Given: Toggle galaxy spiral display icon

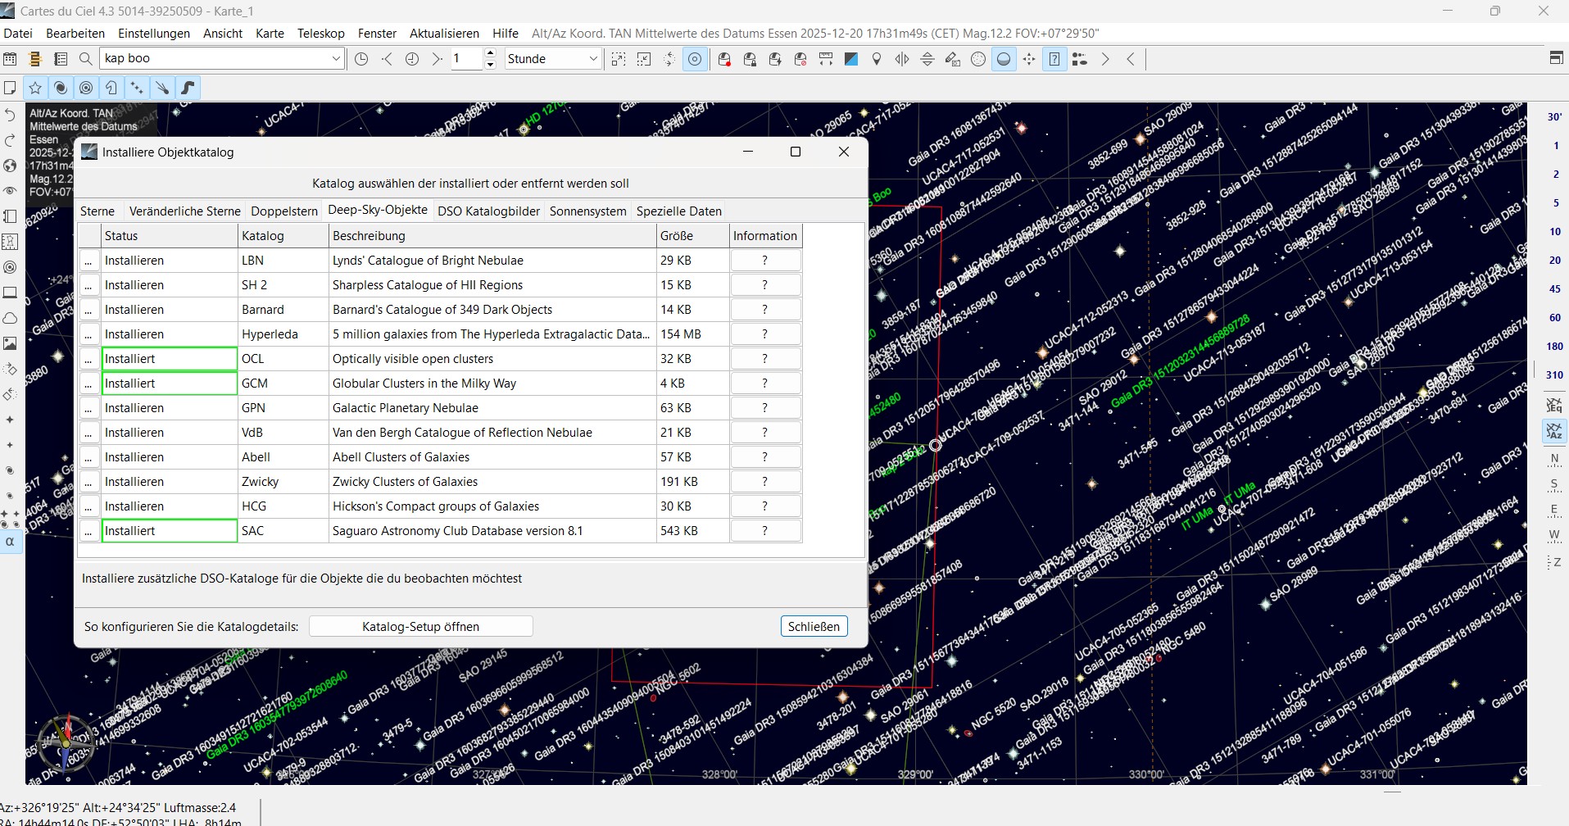Looking at the screenshot, I should (61, 88).
